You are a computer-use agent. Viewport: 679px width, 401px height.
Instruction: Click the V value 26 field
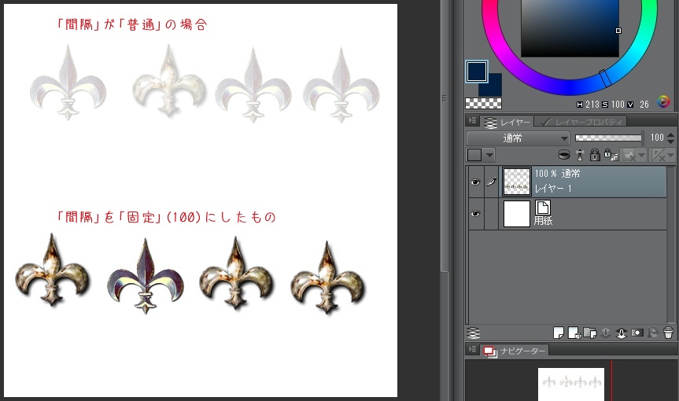[x=644, y=105]
